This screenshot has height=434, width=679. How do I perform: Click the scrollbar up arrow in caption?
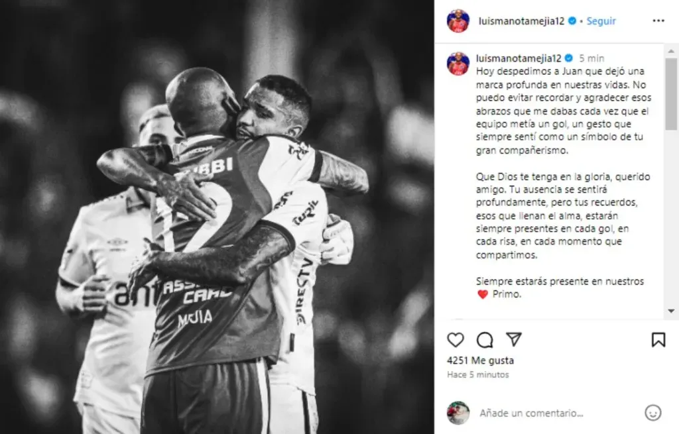coord(671,51)
